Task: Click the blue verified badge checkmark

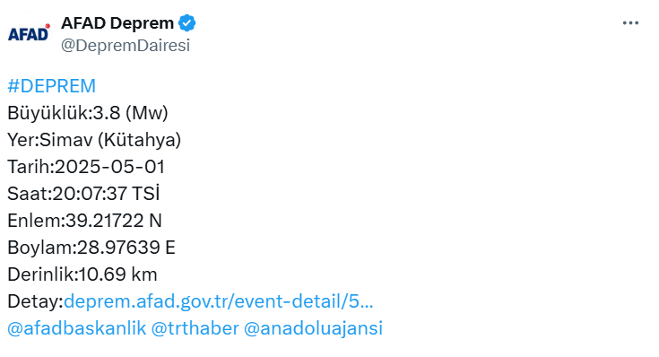Action: pyautogui.click(x=187, y=23)
